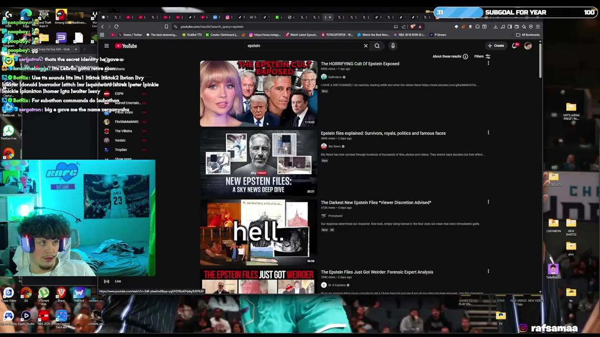Open the NBA 2K26 desktop shortcut
600x337 pixels.
[44, 318]
